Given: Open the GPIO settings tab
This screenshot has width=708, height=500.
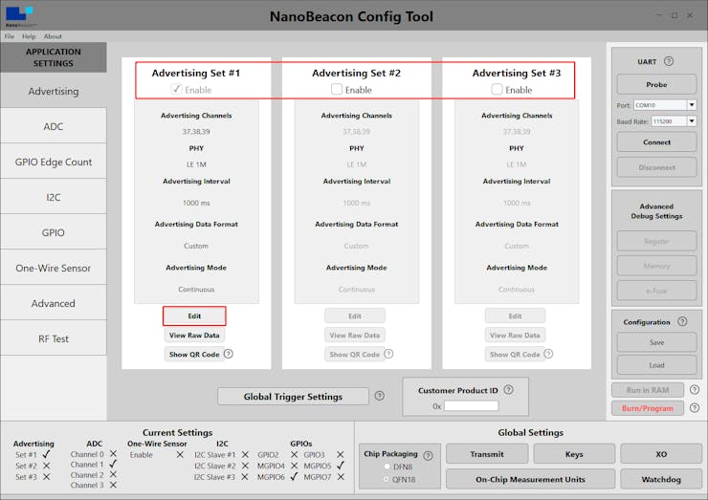Looking at the screenshot, I should (x=54, y=232).
